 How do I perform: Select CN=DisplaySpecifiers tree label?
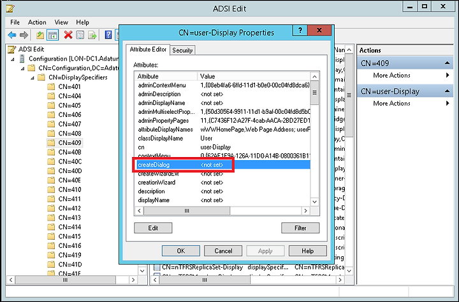point(78,78)
